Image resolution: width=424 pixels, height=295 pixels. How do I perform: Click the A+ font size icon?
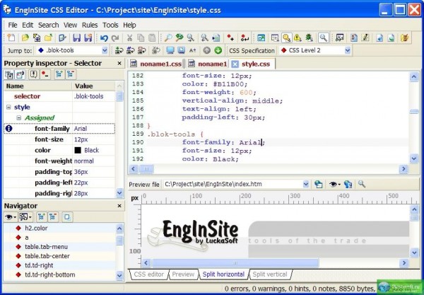[192, 51]
